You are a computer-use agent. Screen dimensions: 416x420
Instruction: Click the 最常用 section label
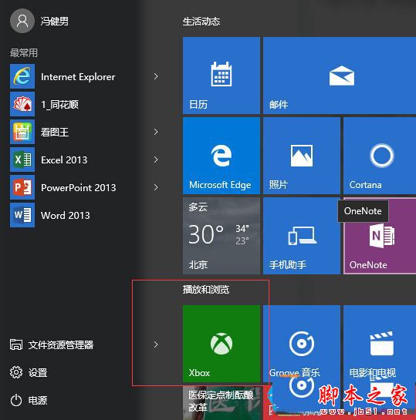tap(24, 52)
